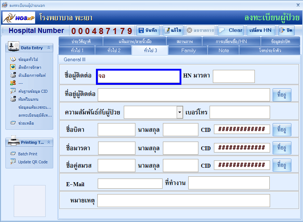The height and width of the screenshot is (222, 303).
Task: Click the ช่วยเหลือ help icon
Action: pos(13,123)
